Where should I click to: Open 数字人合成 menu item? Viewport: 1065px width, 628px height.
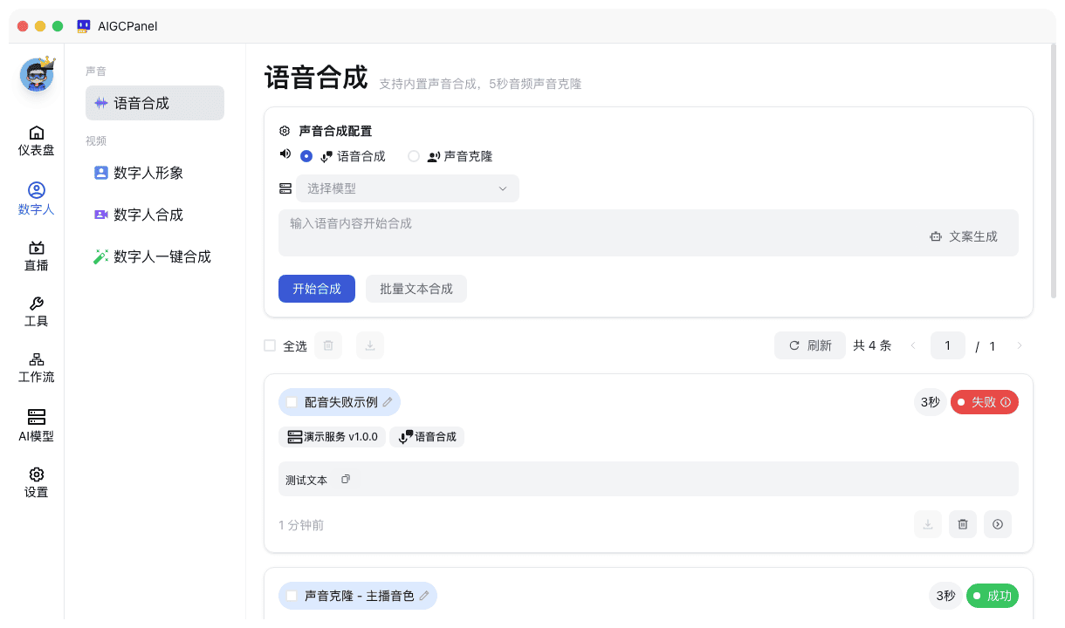click(155, 215)
